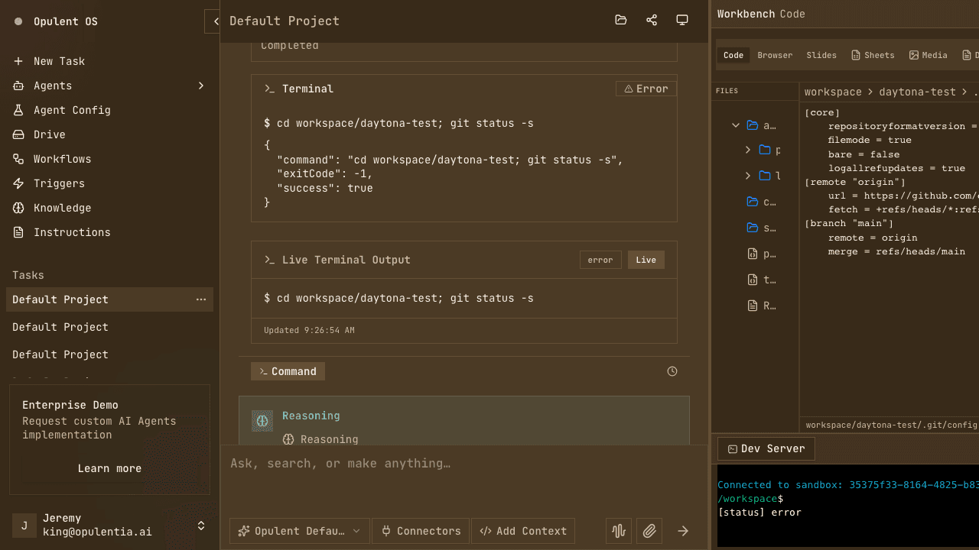Switch to the Browser tab in Workbench

tap(775, 55)
